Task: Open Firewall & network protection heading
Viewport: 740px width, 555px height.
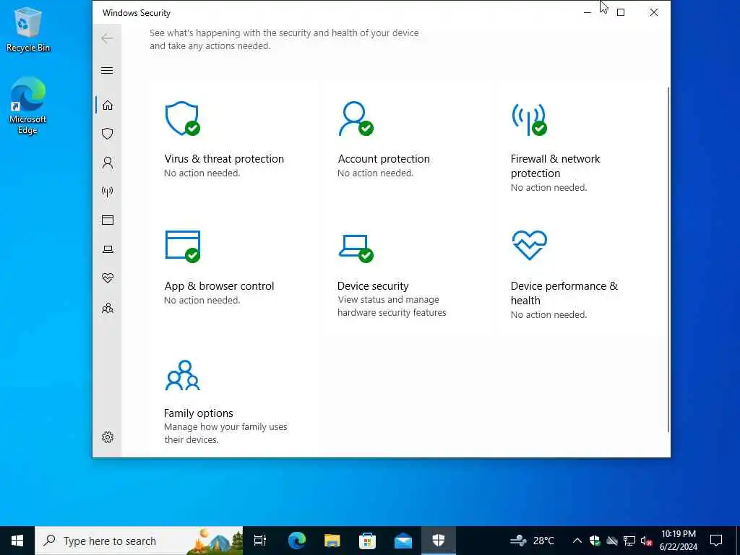Action: tap(556, 165)
